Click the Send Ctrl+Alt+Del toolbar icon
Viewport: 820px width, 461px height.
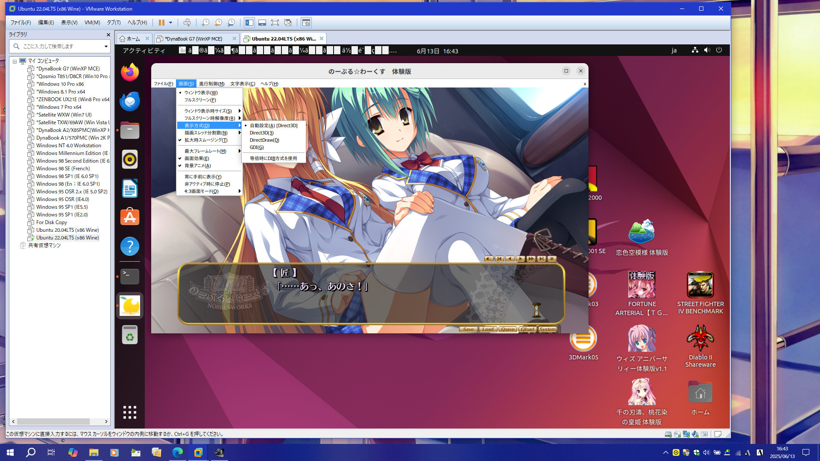187,23
